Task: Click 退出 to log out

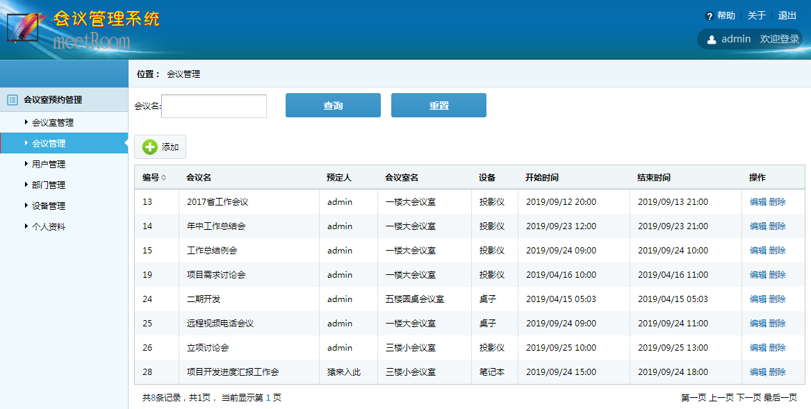Action: tap(787, 15)
